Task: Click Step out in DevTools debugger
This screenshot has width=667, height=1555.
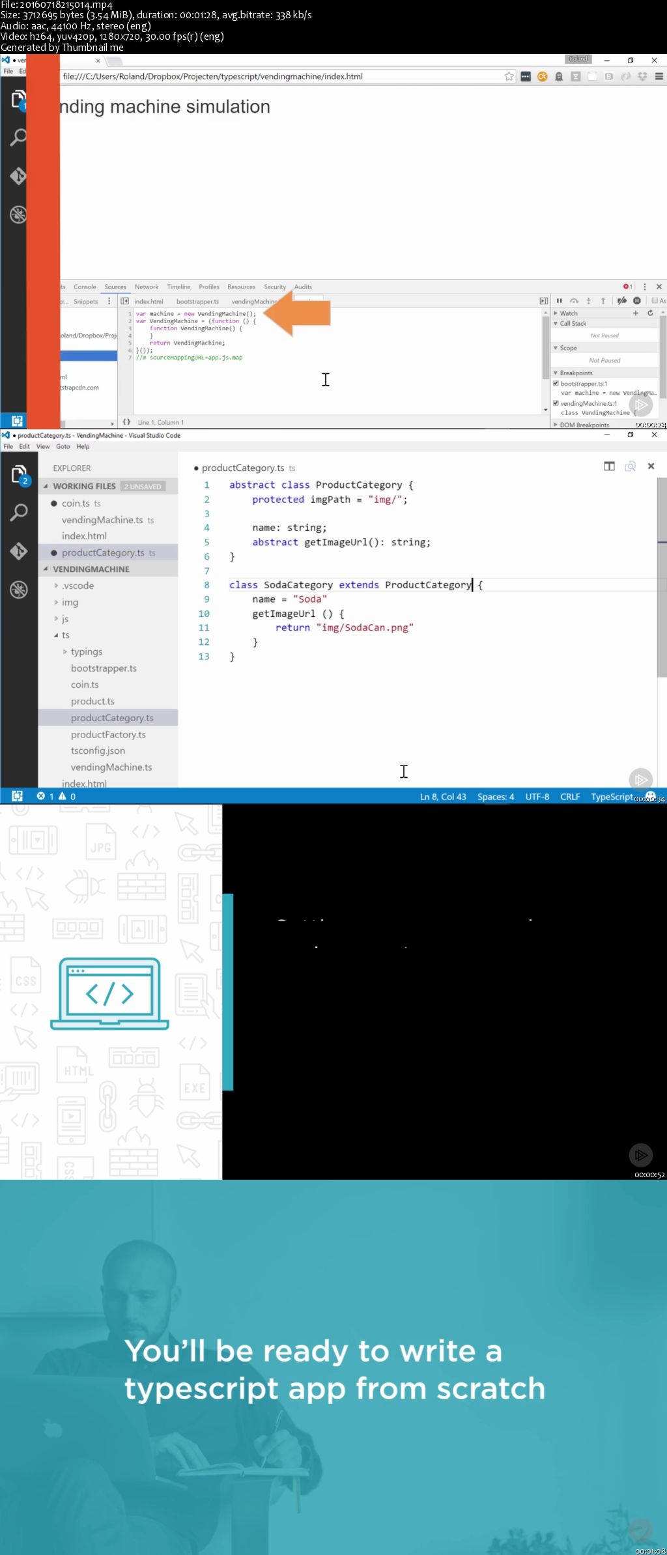Action: coord(603,301)
